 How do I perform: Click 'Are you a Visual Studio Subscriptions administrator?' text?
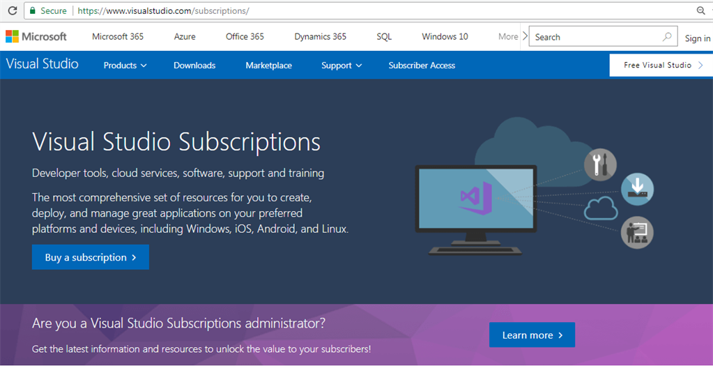tap(178, 323)
